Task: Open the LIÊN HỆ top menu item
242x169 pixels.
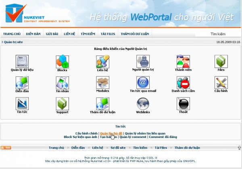Action: tap(69, 34)
